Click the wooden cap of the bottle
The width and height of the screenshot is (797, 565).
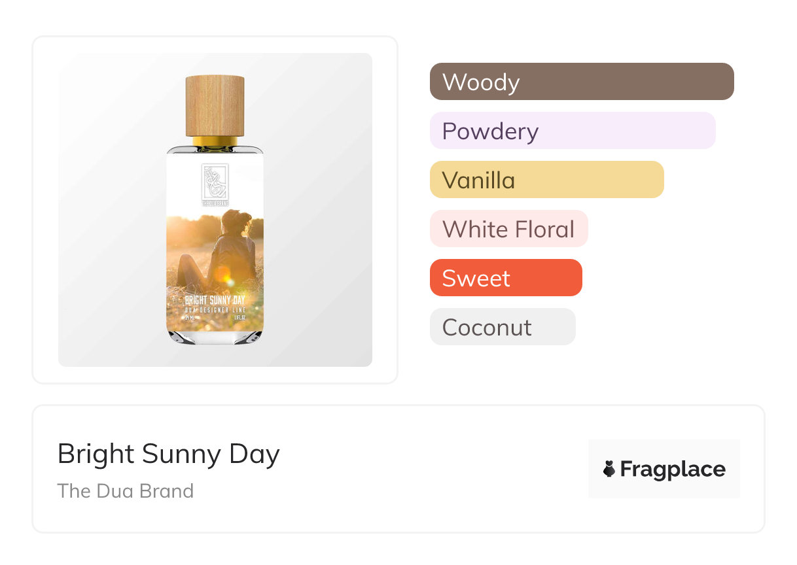coord(215,106)
